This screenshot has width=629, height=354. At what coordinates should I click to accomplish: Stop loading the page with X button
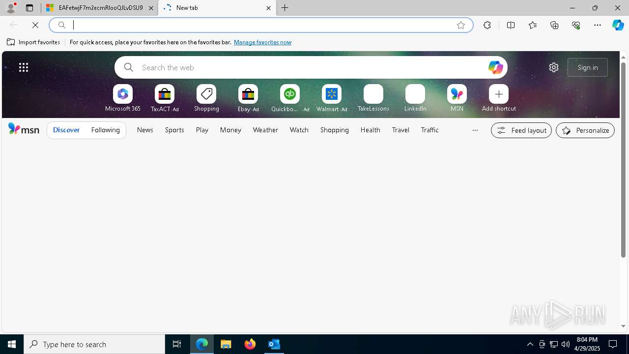[x=35, y=25]
